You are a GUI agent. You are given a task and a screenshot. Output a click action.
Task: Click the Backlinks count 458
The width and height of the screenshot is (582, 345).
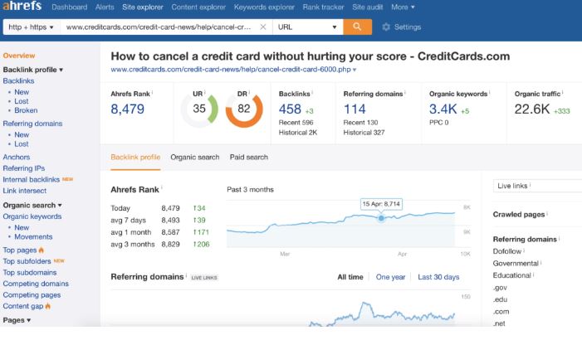(x=290, y=109)
